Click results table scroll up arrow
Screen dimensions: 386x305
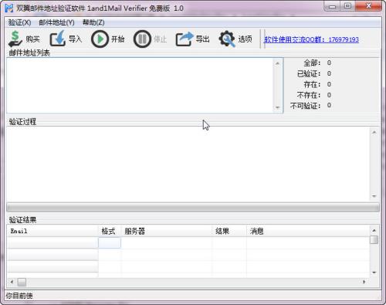(x=374, y=230)
